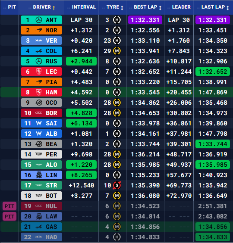Click the Haas logo on OCO's badge

click(x=39, y=103)
